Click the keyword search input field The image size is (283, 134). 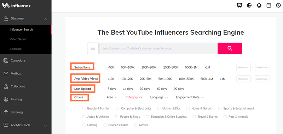tap(158, 48)
